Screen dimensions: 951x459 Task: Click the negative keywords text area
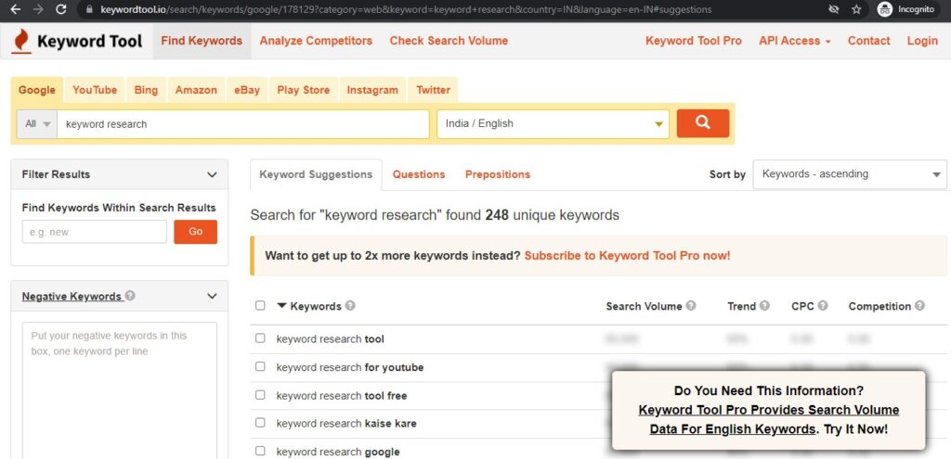coord(120,390)
